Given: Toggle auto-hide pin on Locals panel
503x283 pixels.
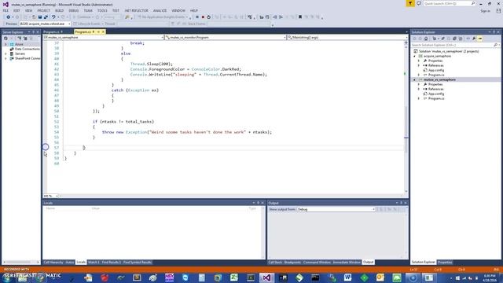Looking at the screenshot, I should (258, 203).
